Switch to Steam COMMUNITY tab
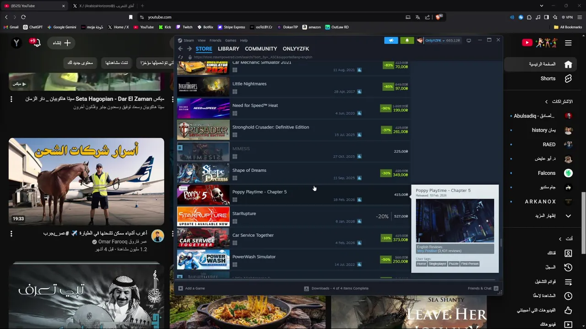The width and height of the screenshot is (586, 329). pyautogui.click(x=261, y=49)
